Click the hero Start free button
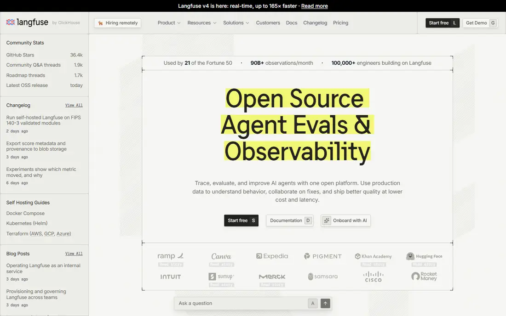This screenshot has width=506, height=316. click(x=241, y=220)
